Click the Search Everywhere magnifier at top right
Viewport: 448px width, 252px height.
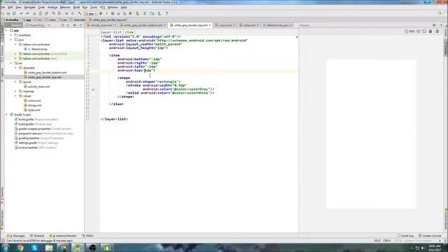tap(440, 13)
